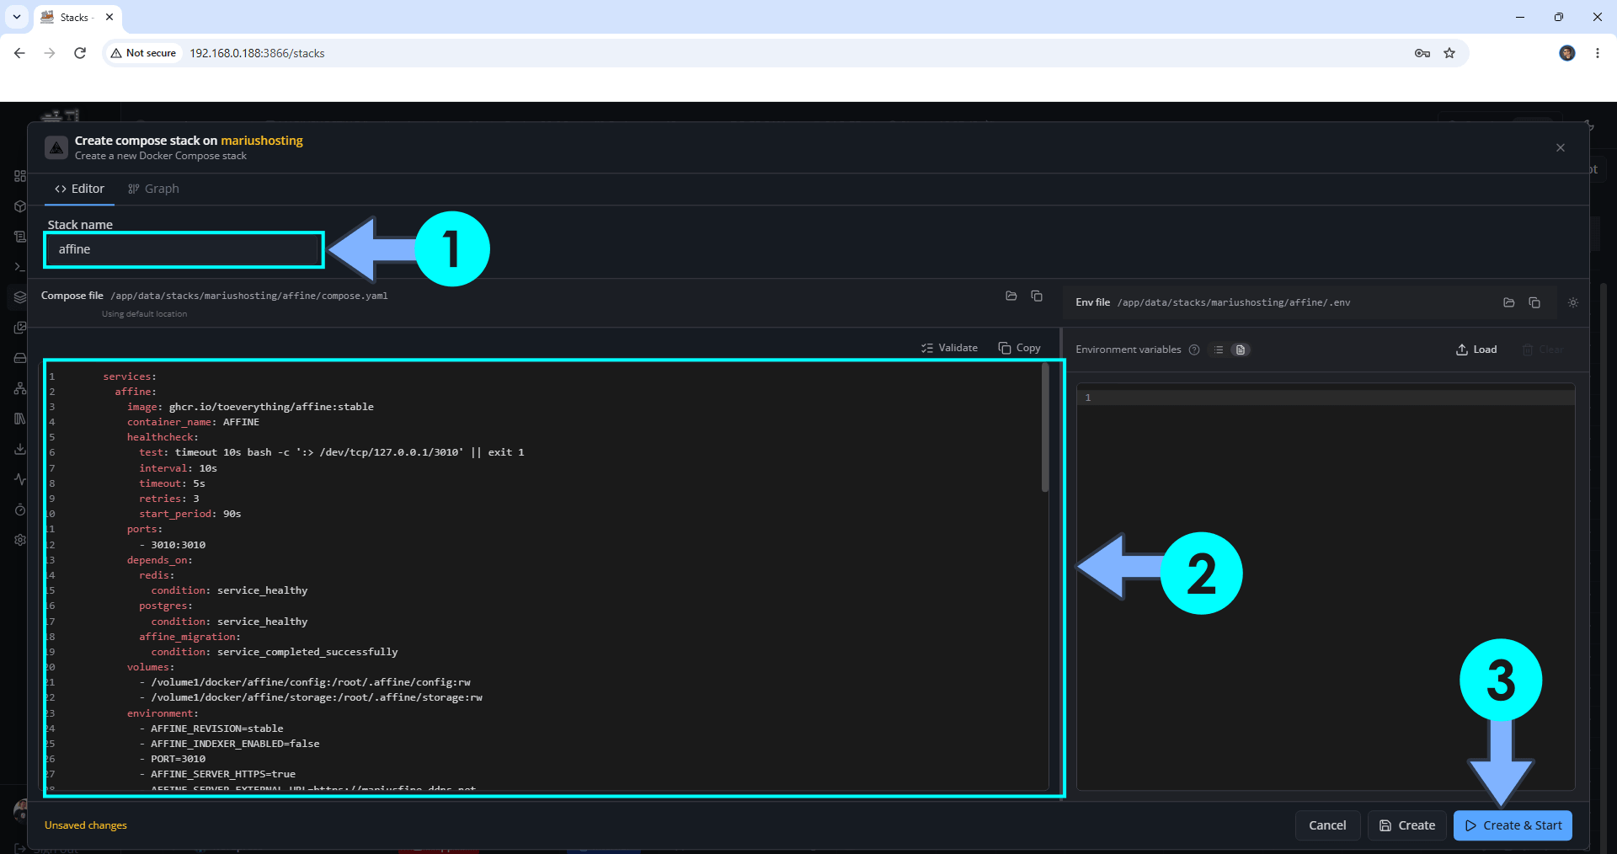Open the Networks icon in sidebar
Image resolution: width=1617 pixels, height=854 pixels.
20,388
